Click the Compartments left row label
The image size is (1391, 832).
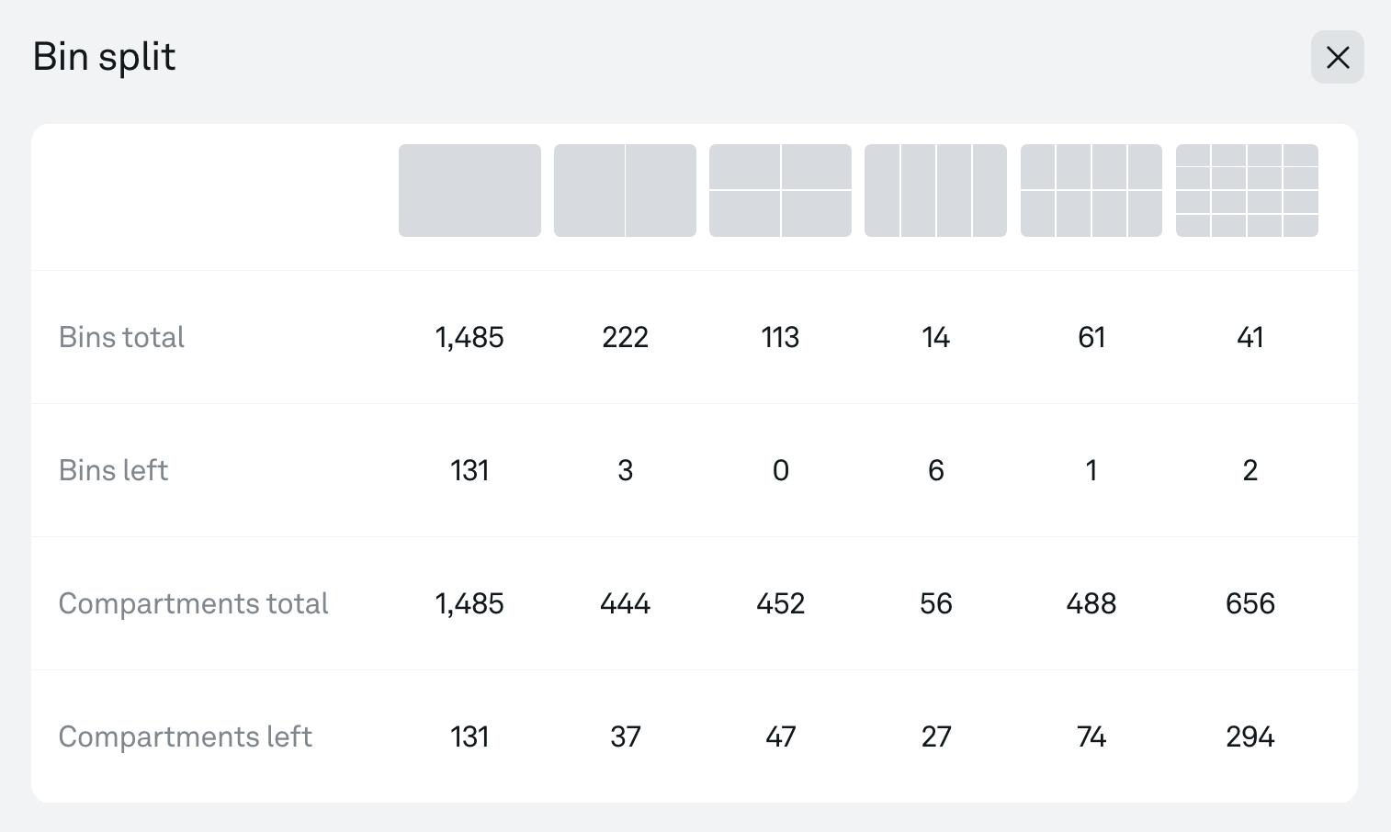click(x=185, y=736)
